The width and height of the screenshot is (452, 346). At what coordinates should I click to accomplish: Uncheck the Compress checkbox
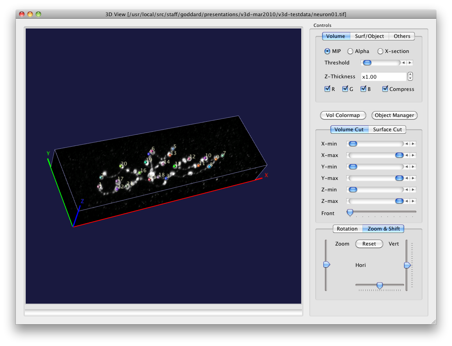385,89
